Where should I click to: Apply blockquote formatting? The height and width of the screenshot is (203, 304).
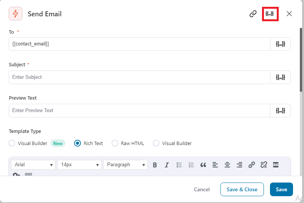click(203, 165)
